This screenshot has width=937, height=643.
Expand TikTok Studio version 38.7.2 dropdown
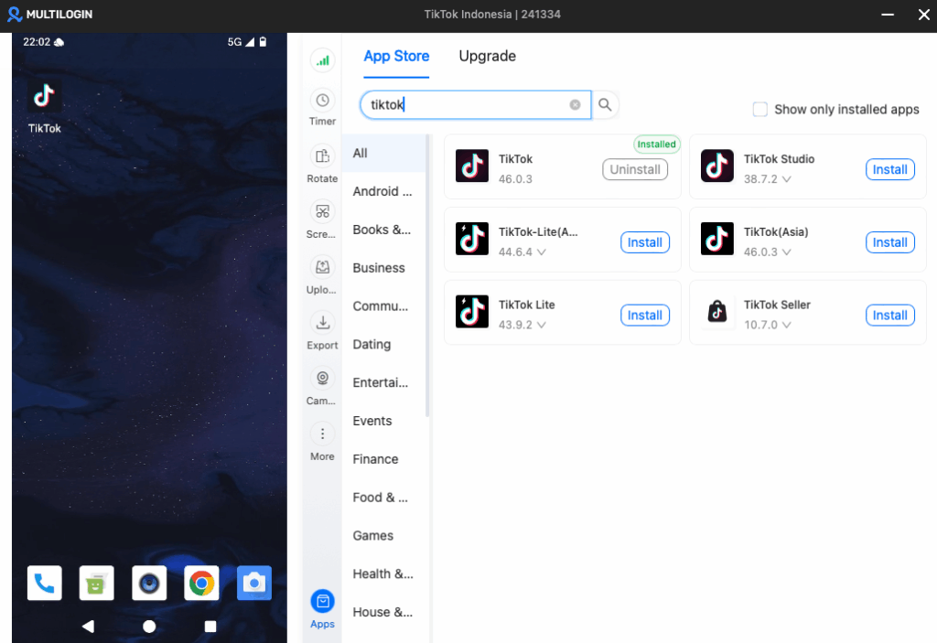[786, 179]
